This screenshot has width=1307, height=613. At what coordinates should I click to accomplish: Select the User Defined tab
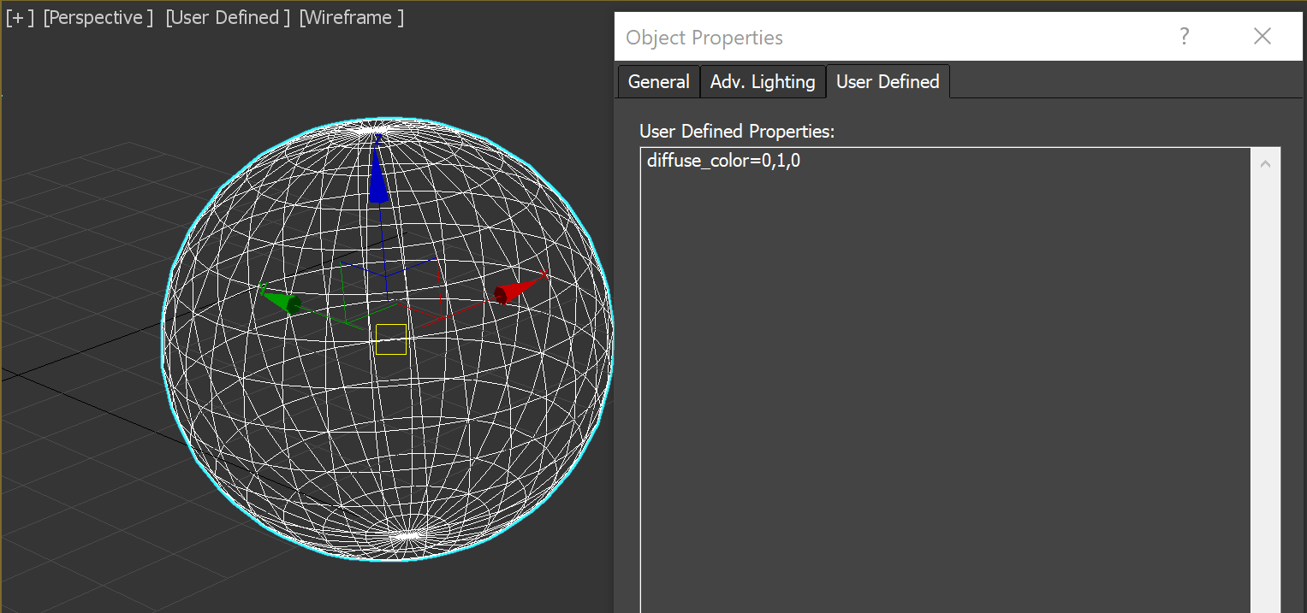click(x=887, y=81)
